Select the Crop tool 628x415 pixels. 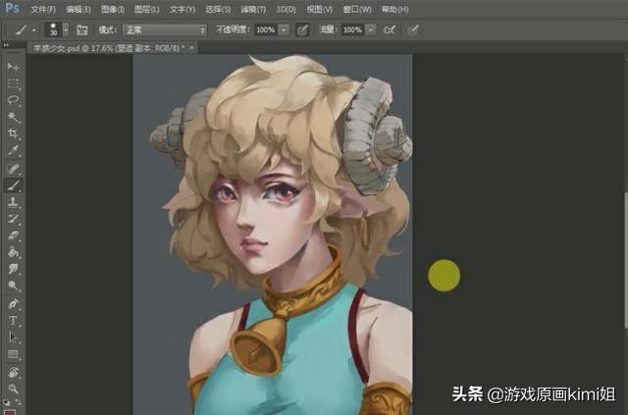point(13,133)
